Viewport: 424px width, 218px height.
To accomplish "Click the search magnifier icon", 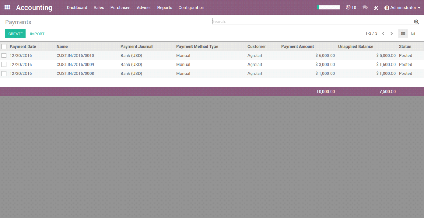I will (x=416, y=22).
